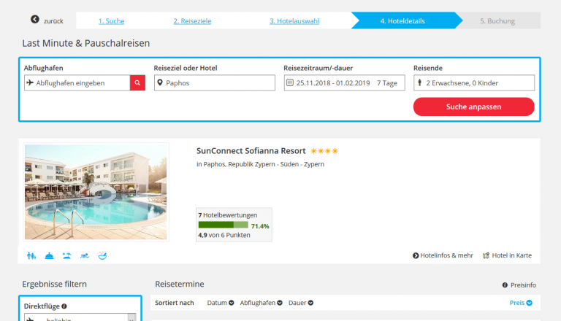Open the Reisezeitraum date range picker
Image resolution: width=561 pixels, height=321 pixels.
(x=344, y=83)
